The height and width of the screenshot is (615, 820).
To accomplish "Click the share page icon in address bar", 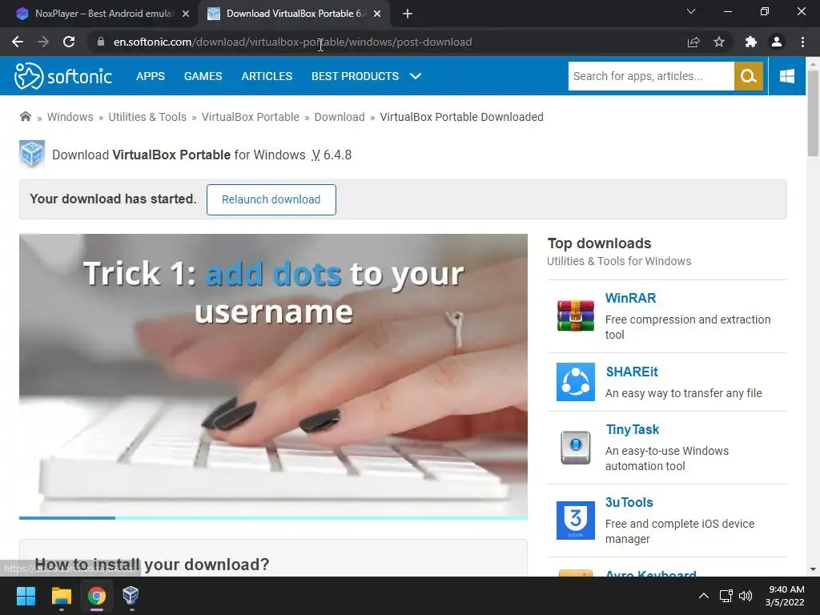I will 693,42.
